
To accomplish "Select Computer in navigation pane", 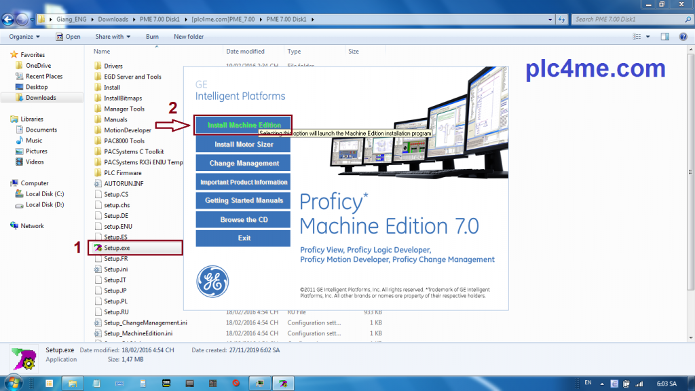I will click(34, 183).
